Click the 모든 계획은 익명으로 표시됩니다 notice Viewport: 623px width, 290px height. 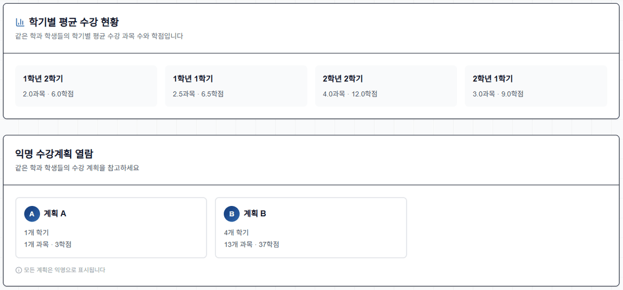[x=64, y=270]
